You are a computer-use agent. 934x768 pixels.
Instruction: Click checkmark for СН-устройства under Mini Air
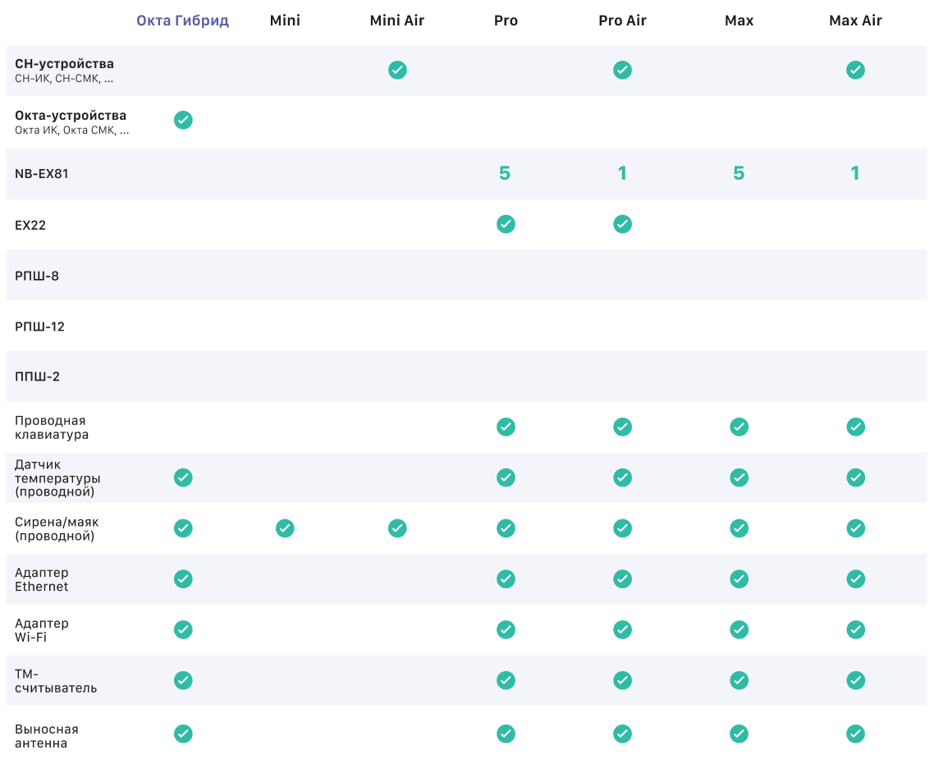(397, 71)
